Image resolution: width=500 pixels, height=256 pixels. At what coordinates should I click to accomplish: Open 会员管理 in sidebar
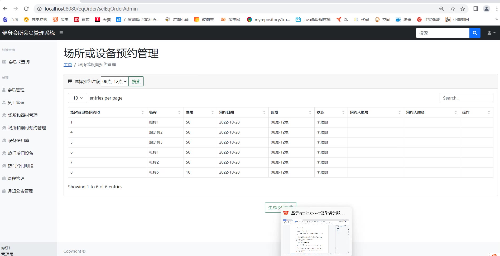point(16,90)
